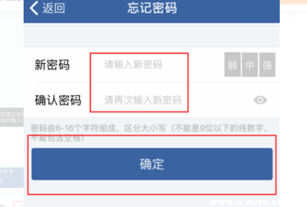Tap the back chevron arrow in header
The width and height of the screenshot is (307, 207).
pos(34,8)
